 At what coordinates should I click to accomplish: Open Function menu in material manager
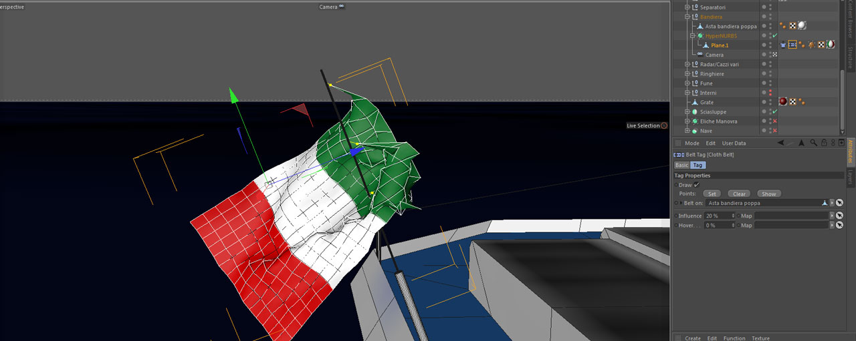point(734,338)
